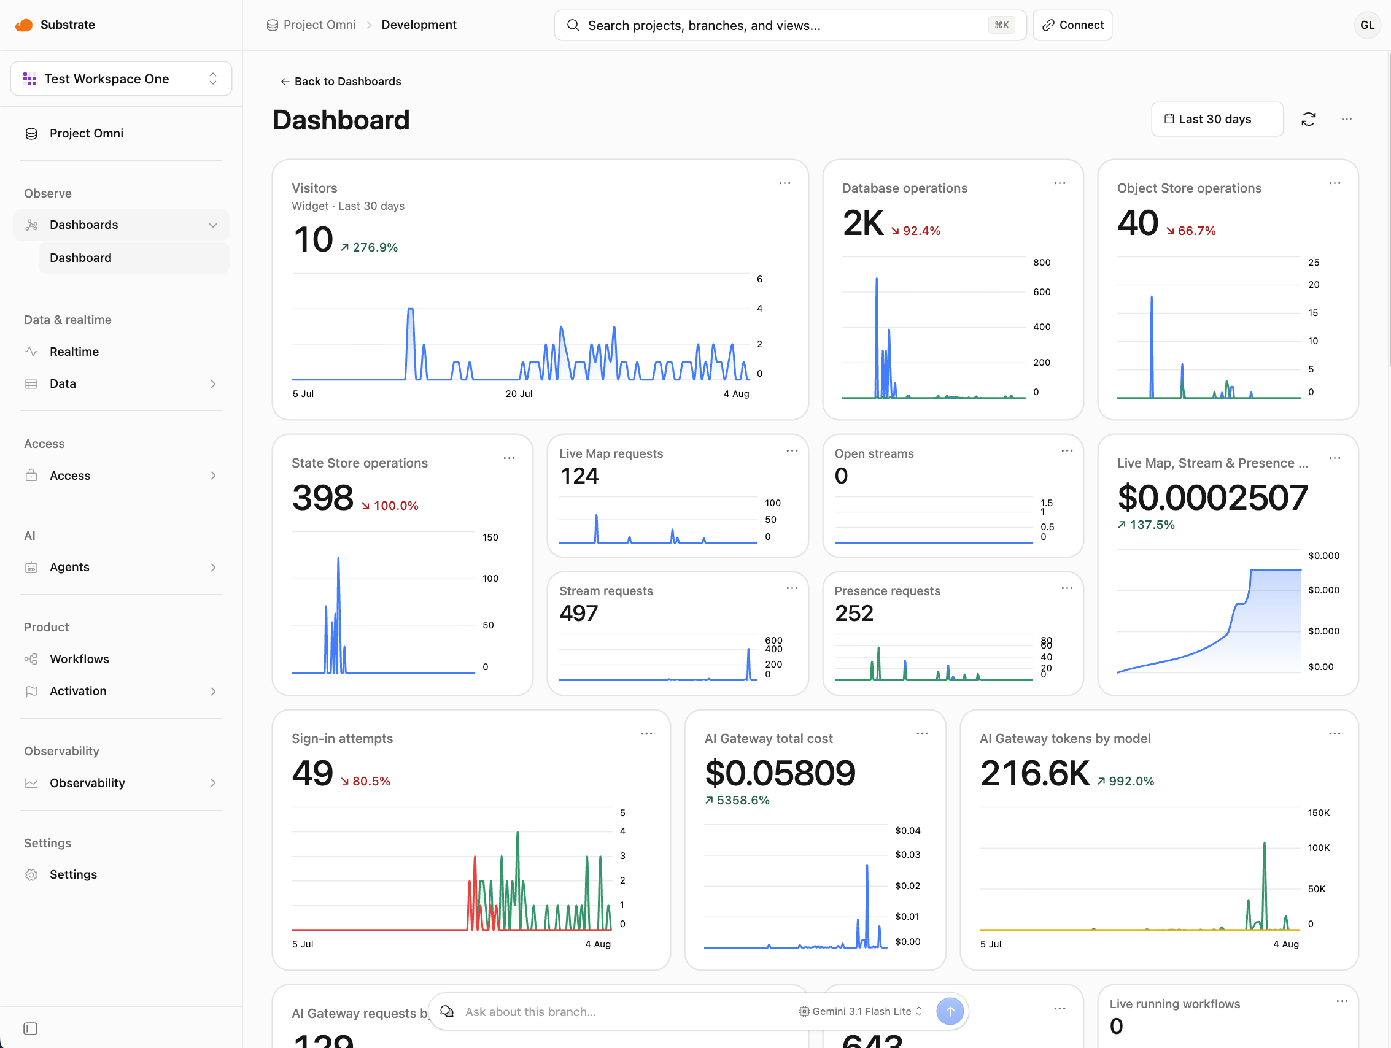Viewport: 1391px width, 1048px height.
Task: Click the Stream requests 497 value
Action: tap(578, 613)
